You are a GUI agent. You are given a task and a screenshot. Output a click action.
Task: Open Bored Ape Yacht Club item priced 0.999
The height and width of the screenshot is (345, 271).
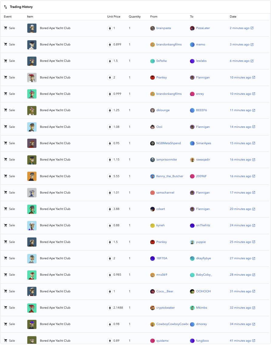click(x=55, y=94)
